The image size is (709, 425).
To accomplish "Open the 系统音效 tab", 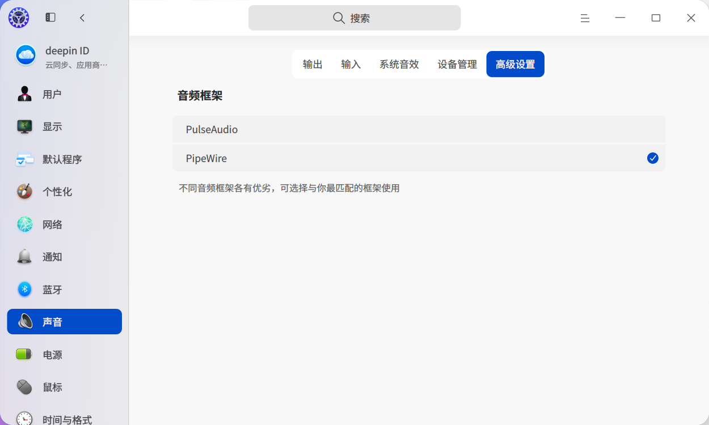I will point(399,64).
